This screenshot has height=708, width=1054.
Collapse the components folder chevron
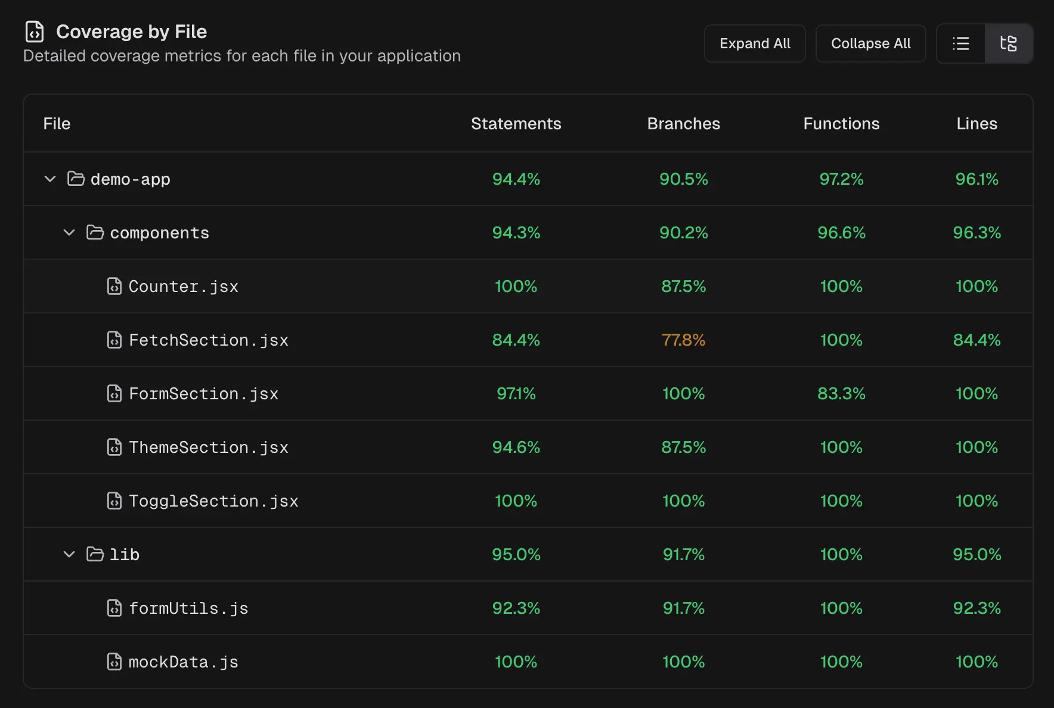pyautogui.click(x=69, y=232)
